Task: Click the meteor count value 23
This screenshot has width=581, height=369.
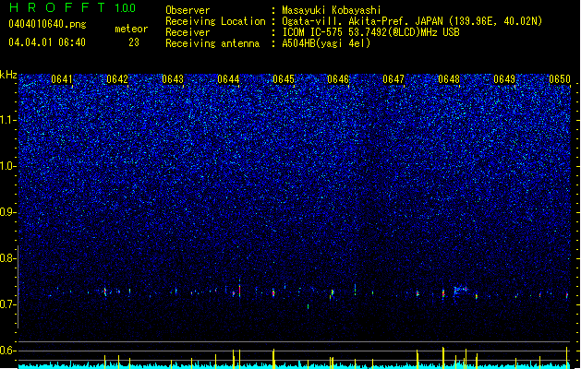Action: (134, 42)
